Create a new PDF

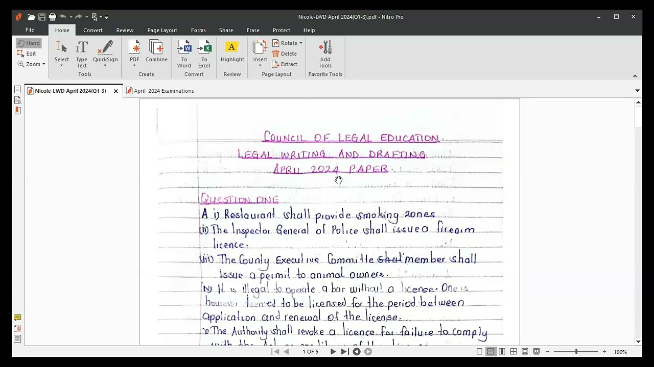(134, 54)
